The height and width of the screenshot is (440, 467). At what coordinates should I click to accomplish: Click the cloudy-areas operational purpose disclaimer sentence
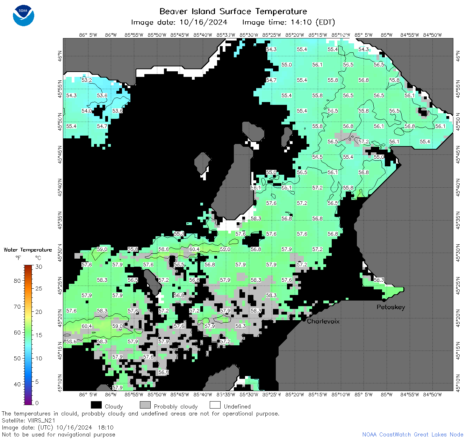pos(141,413)
